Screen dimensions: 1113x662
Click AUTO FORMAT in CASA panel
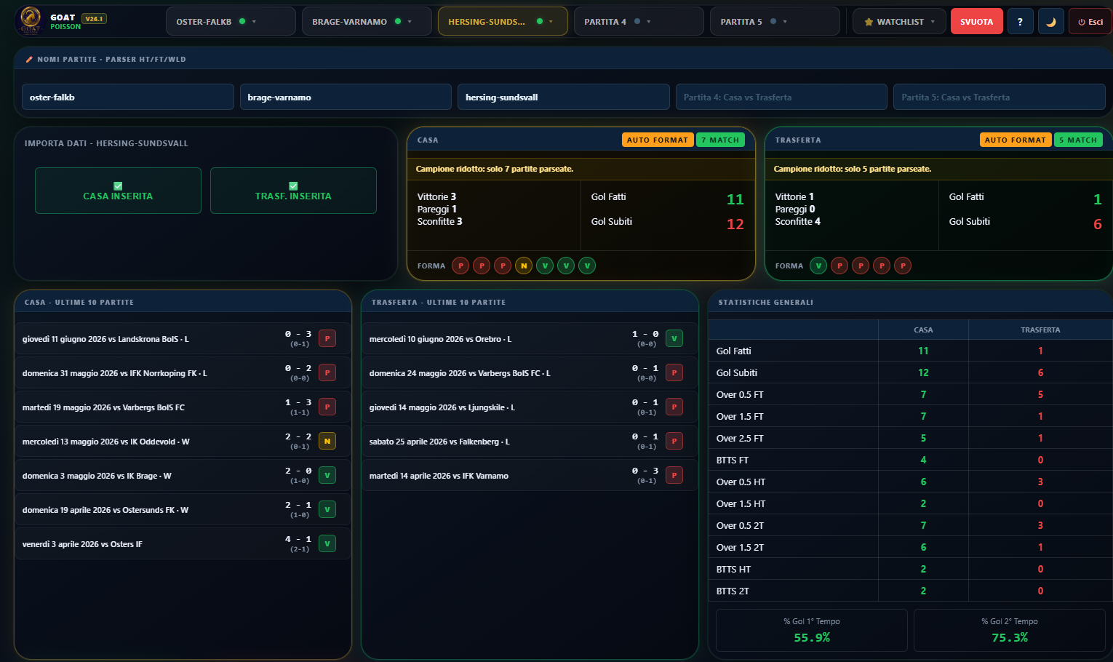[x=658, y=140]
